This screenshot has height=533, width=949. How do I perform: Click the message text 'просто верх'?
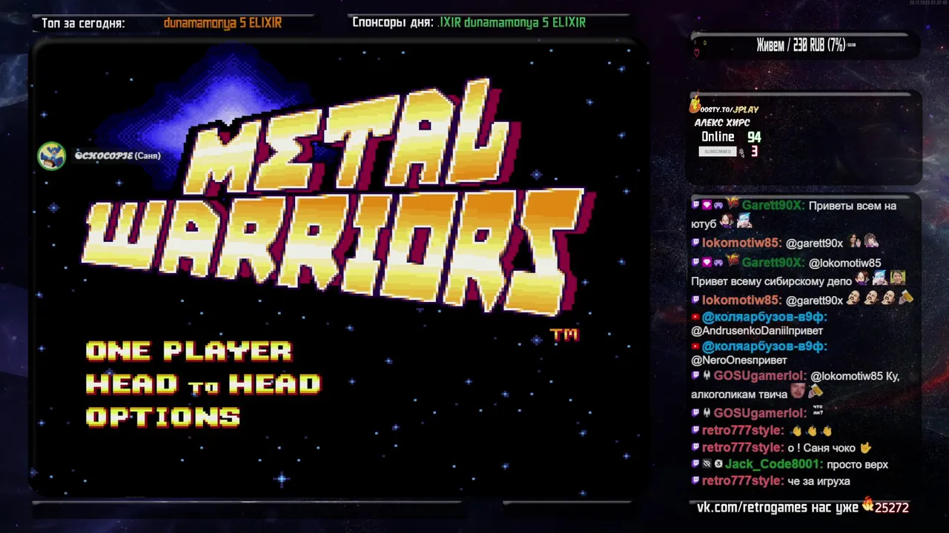point(857,465)
